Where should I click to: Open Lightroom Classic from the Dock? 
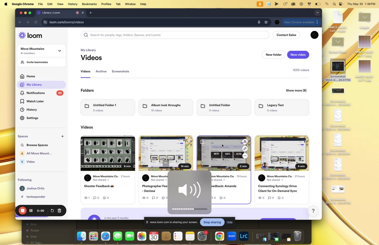[244, 236]
